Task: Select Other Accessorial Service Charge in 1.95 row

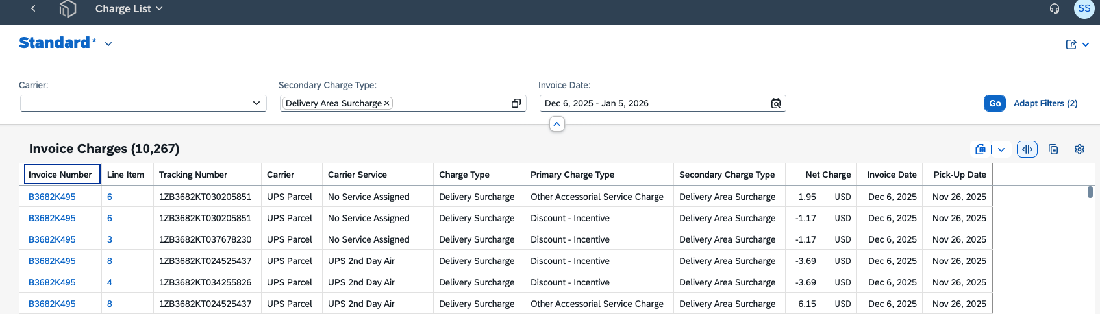Action: point(597,197)
